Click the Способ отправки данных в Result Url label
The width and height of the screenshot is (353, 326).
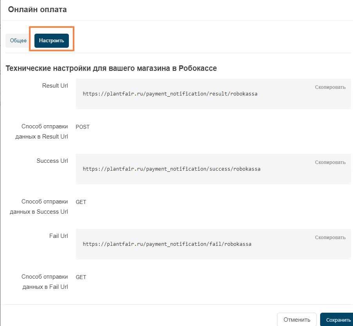click(41, 131)
